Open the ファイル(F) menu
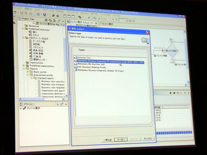The image size is (207, 155). point(17,8)
